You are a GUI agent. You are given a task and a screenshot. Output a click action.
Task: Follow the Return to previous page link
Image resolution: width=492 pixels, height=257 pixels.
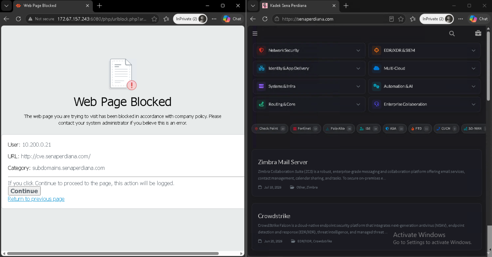click(x=36, y=199)
